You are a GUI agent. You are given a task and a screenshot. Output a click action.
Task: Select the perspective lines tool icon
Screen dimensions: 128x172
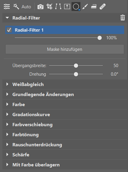[58, 7]
